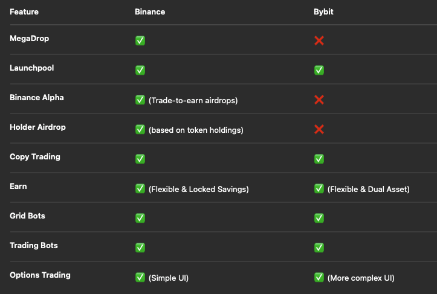The height and width of the screenshot is (294, 437).
Task: Click Bybit checkmark in Grid Bots row
Action: tap(319, 218)
